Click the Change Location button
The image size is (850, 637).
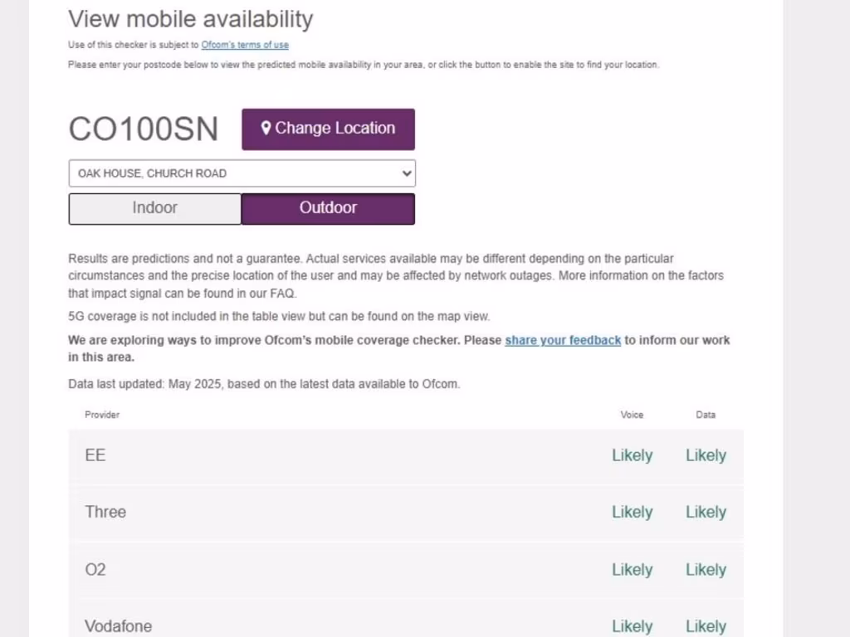(x=328, y=129)
